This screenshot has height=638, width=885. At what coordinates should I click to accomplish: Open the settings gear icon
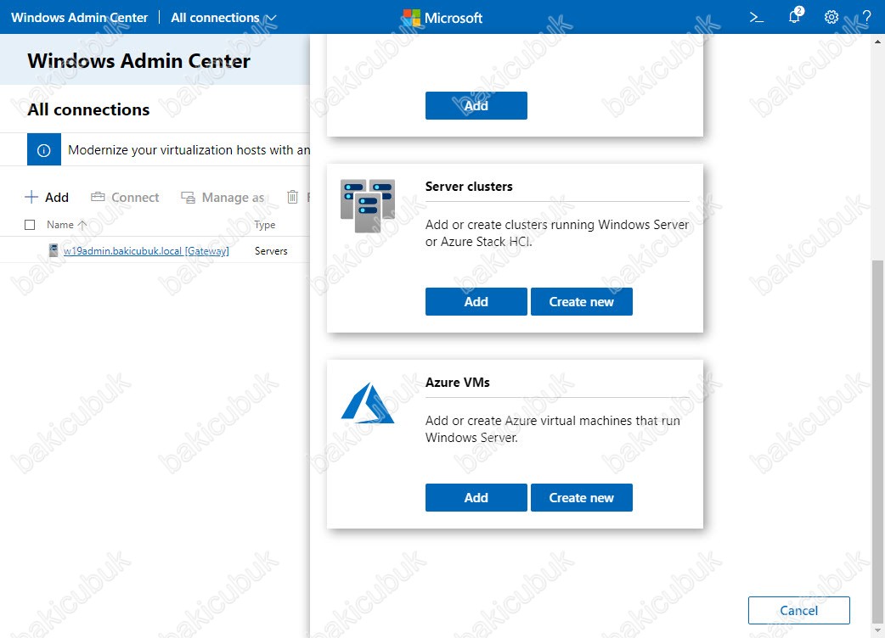pyautogui.click(x=831, y=18)
